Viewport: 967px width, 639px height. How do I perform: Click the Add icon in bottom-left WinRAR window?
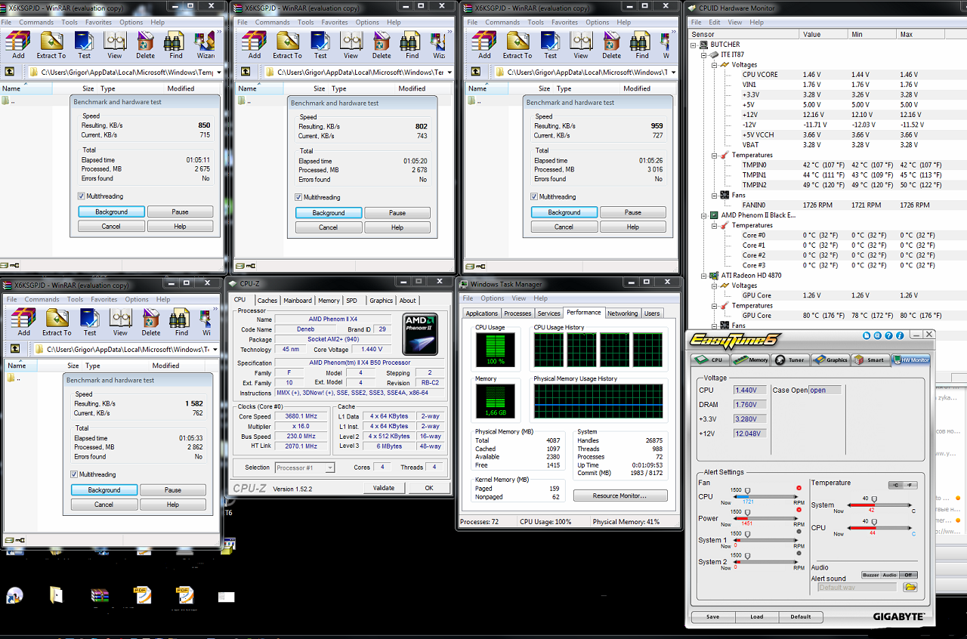point(24,322)
